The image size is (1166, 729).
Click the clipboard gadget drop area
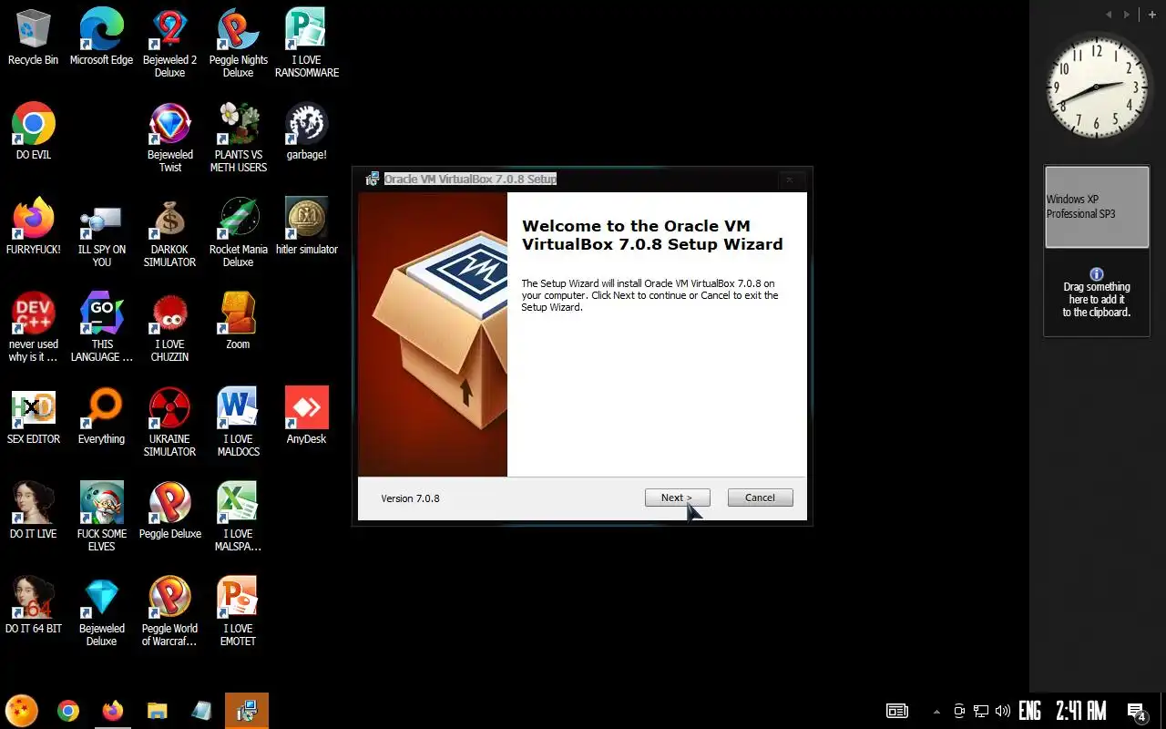point(1097,294)
